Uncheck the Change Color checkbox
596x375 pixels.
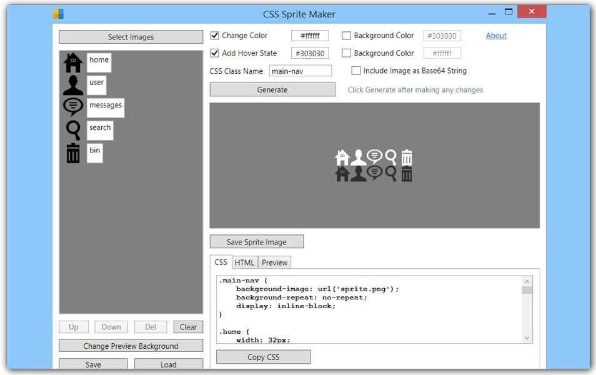click(215, 35)
